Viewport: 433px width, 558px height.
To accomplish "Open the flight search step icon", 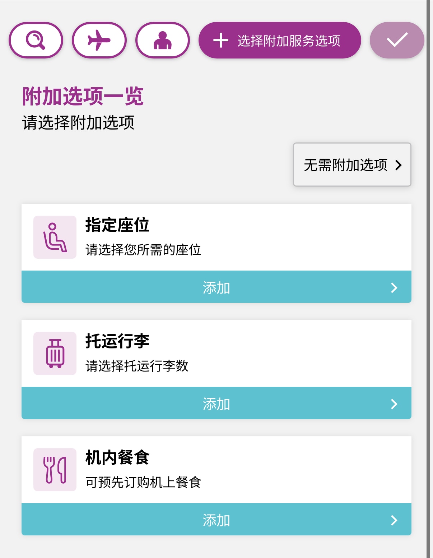I will point(36,40).
